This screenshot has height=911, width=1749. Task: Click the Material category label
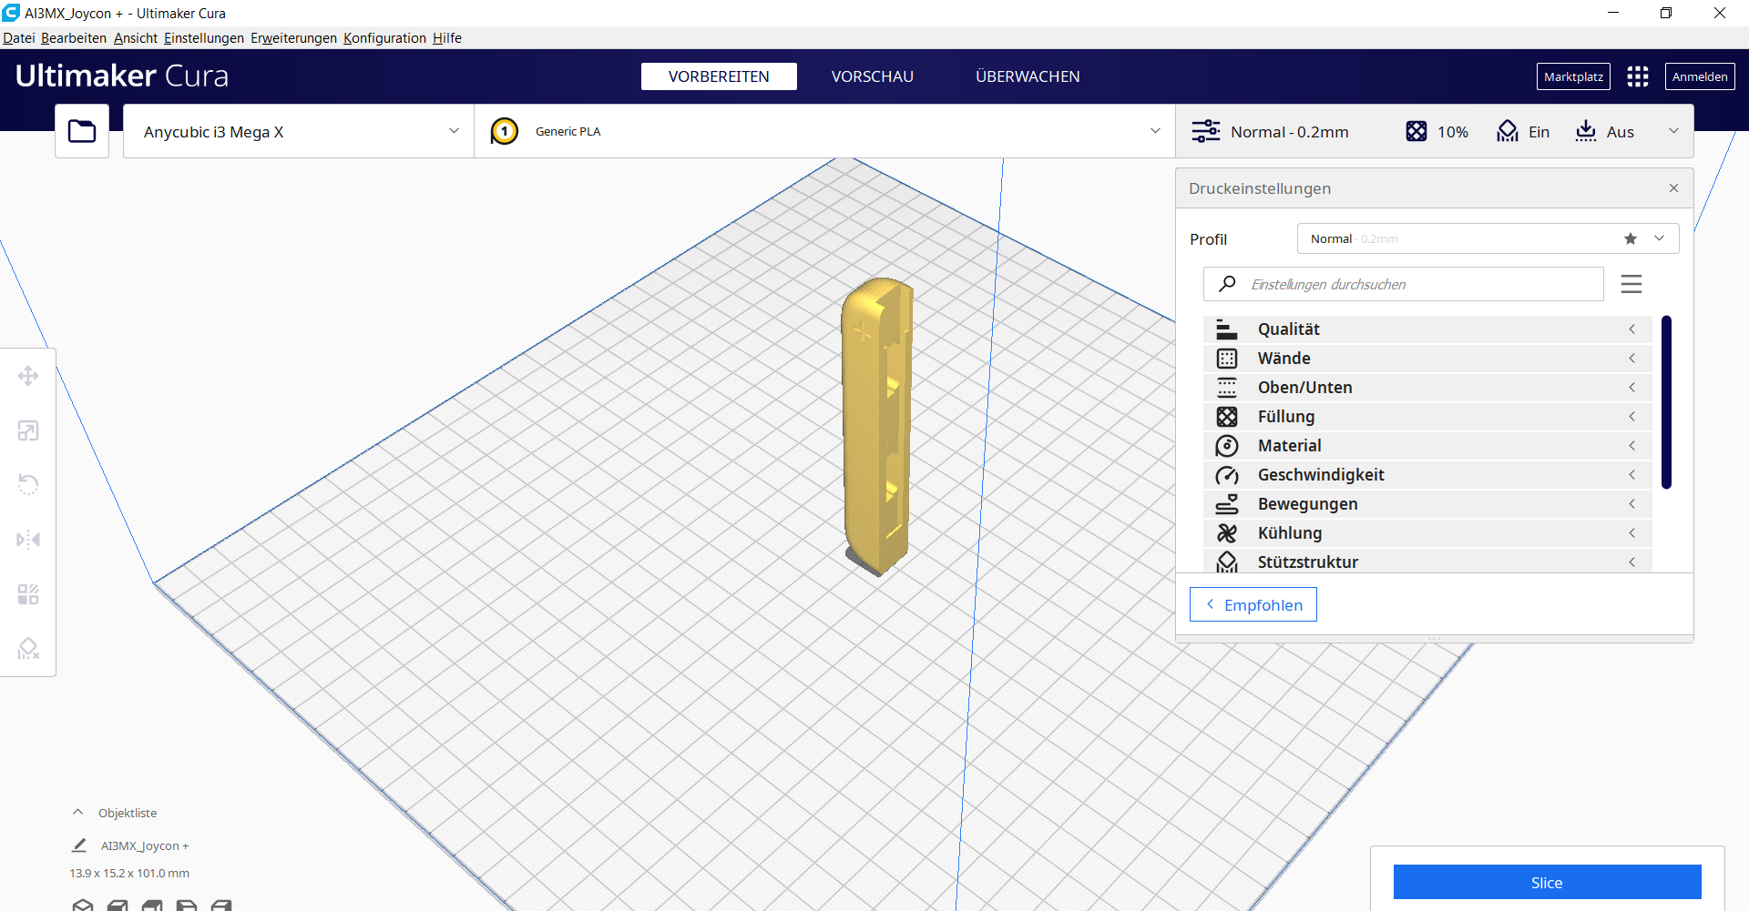coord(1289,446)
